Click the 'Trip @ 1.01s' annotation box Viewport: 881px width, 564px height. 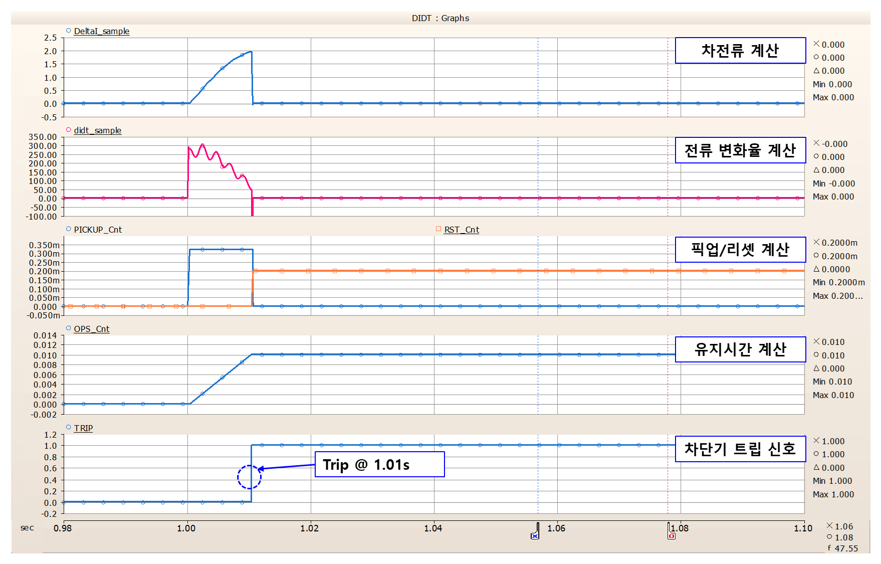pyautogui.click(x=379, y=464)
